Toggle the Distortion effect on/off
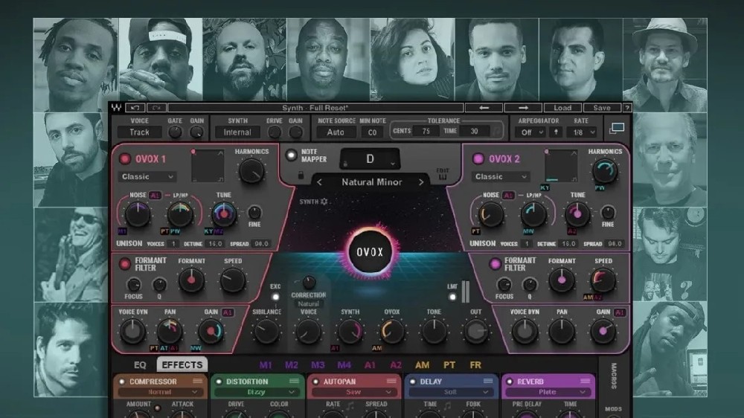 click(x=219, y=382)
